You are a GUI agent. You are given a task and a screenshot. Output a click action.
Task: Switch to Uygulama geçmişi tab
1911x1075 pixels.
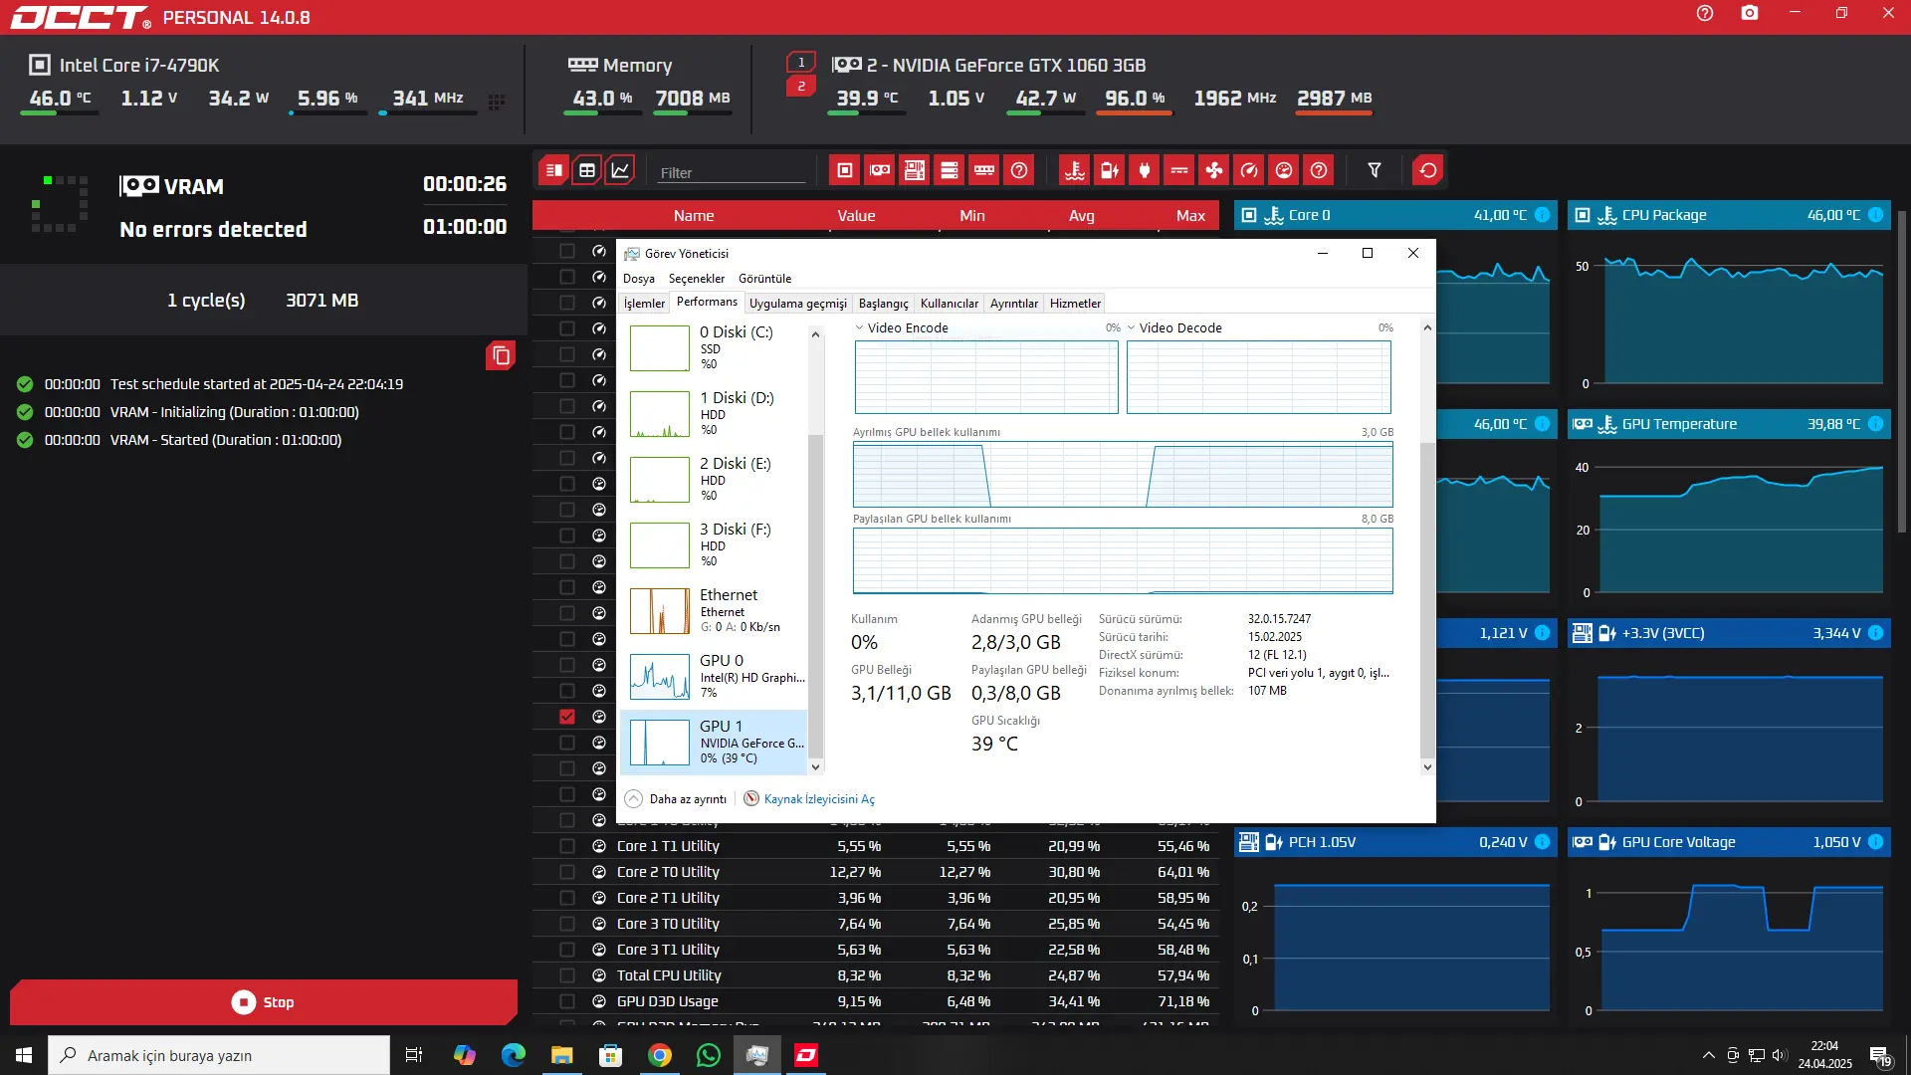point(798,304)
